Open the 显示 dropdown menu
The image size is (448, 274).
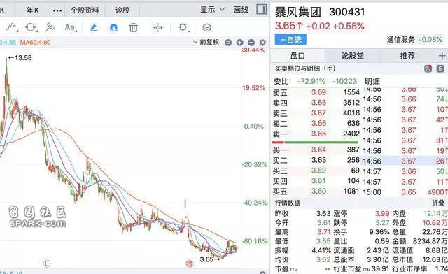click(212, 9)
